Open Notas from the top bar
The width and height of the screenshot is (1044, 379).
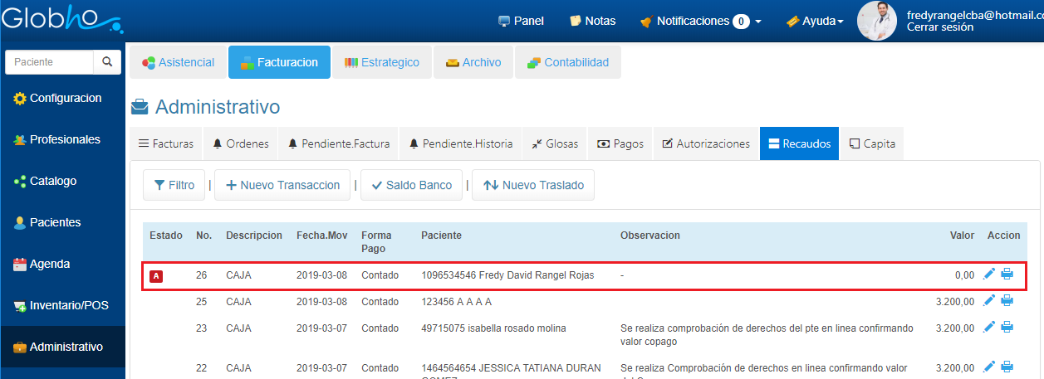592,21
